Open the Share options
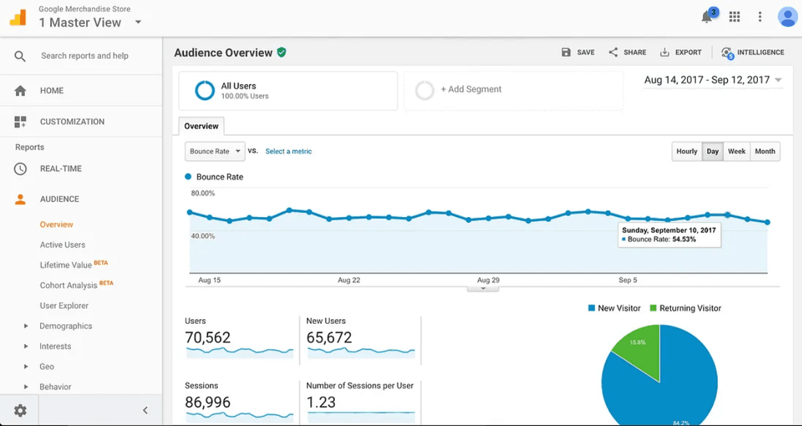Screen dimensions: 802x426 point(627,52)
